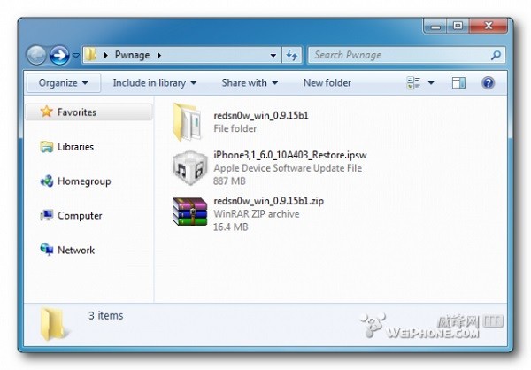This screenshot has height=370, width=531.
Task: Select the iPhone ipsw file icon
Action: (x=189, y=168)
